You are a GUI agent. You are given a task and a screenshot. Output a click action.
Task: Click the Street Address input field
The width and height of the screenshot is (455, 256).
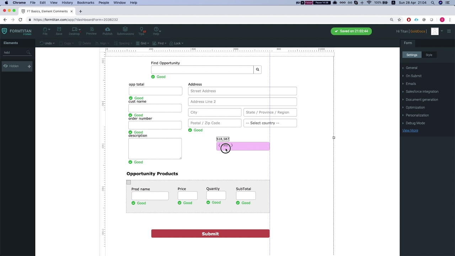tap(242, 91)
